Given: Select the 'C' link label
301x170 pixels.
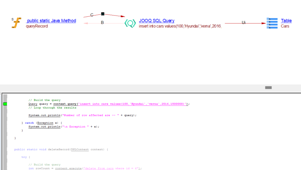Looking at the screenshot, I should [x=92, y=15].
